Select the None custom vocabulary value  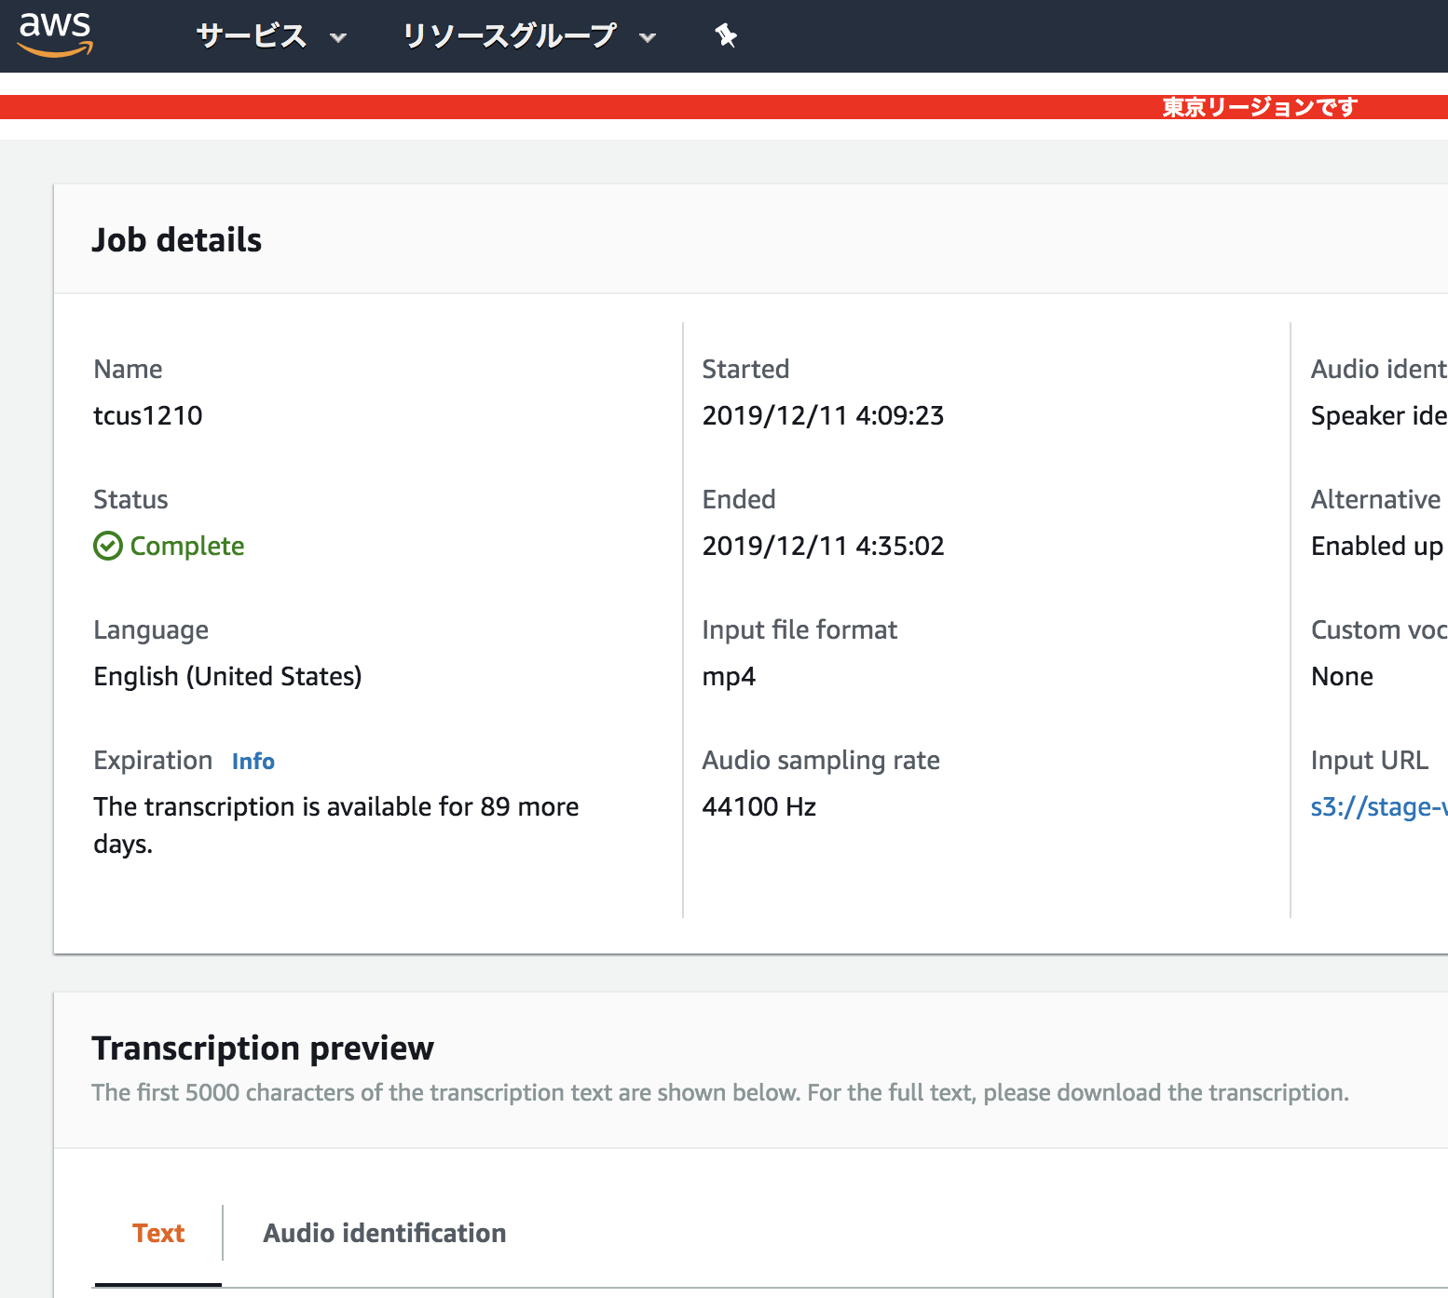1342,676
